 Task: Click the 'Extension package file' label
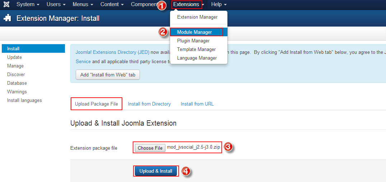[x=94, y=148]
